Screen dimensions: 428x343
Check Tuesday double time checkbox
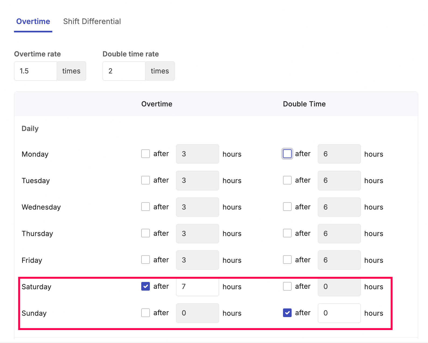coord(287,180)
